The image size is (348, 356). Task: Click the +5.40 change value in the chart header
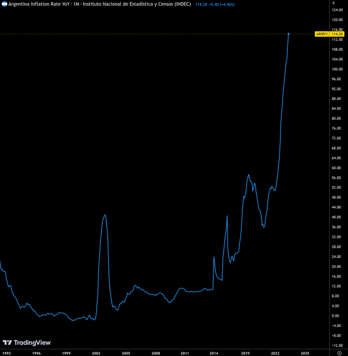tap(213, 4)
